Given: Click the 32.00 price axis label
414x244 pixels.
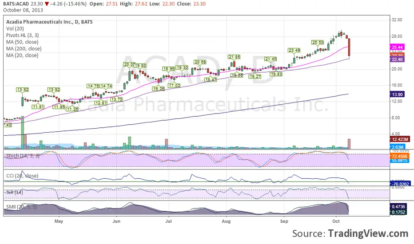Looking at the screenshot, I should click(x=397, y=20).
